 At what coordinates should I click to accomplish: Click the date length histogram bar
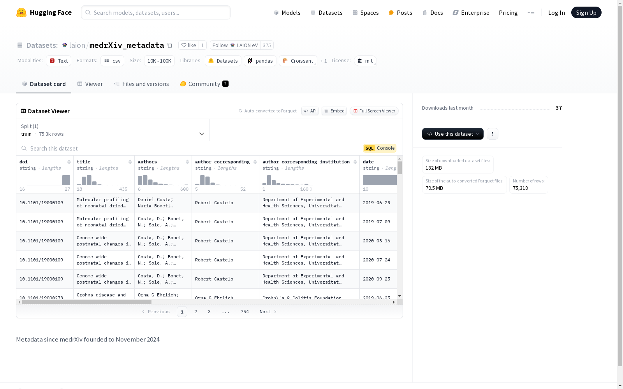tap(380, 180)
